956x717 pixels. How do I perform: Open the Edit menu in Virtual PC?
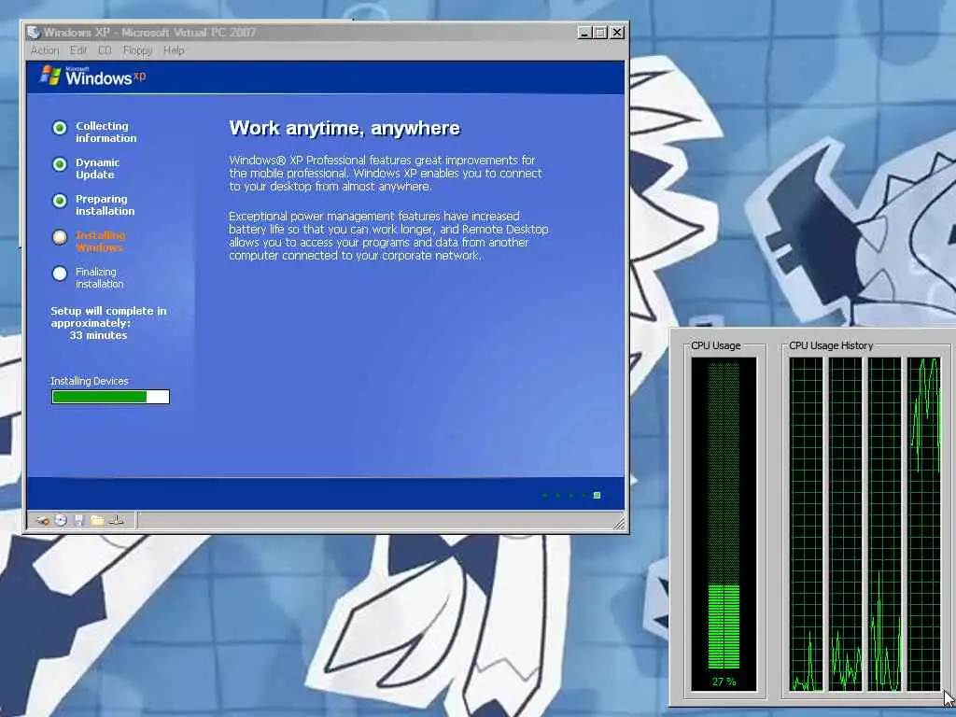77,50
